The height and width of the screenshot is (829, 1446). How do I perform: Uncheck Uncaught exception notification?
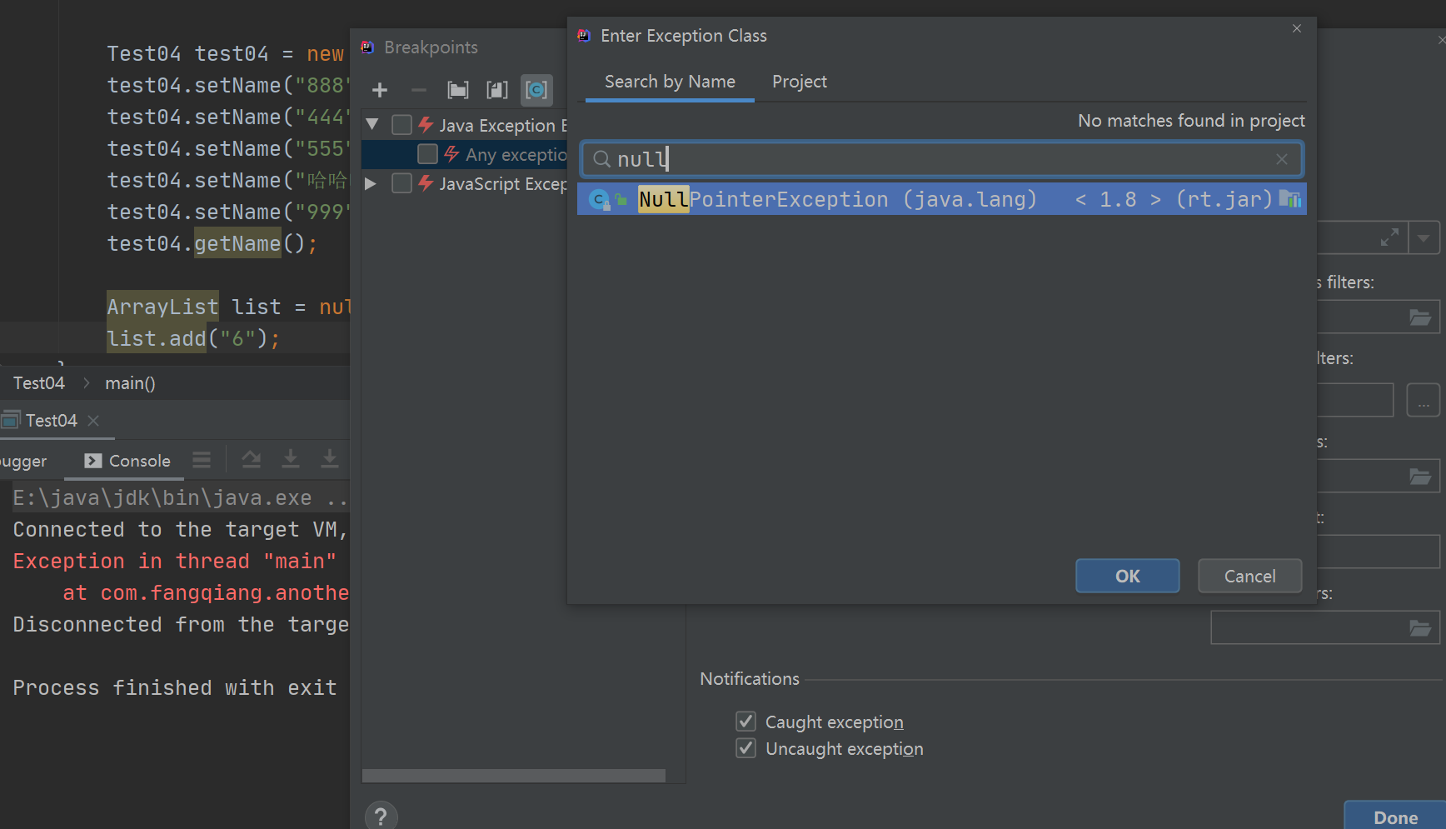(x=745, y=748)
